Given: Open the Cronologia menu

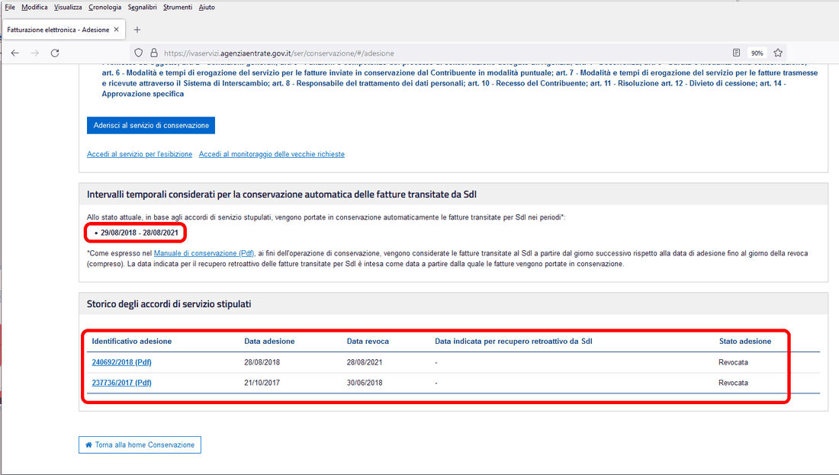Looking at the screenshot, I should point(105,7).
